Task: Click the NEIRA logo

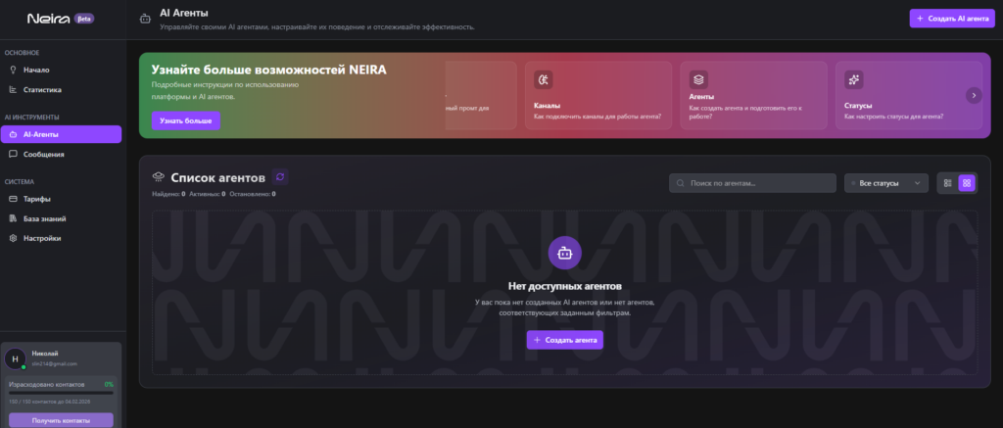Action: (49, 19)
